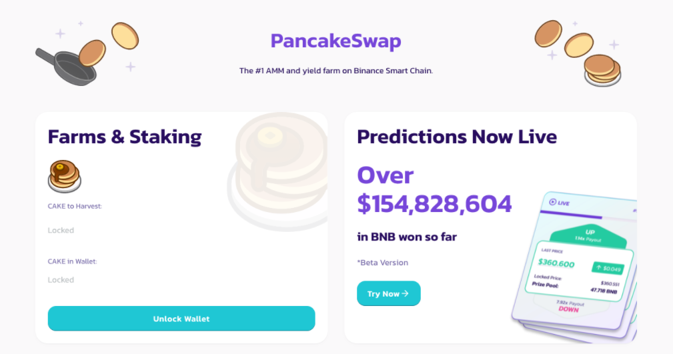Click the green $0.049 price change badge
The width and height of the screenshot is (673, 354).
(608, 268)
